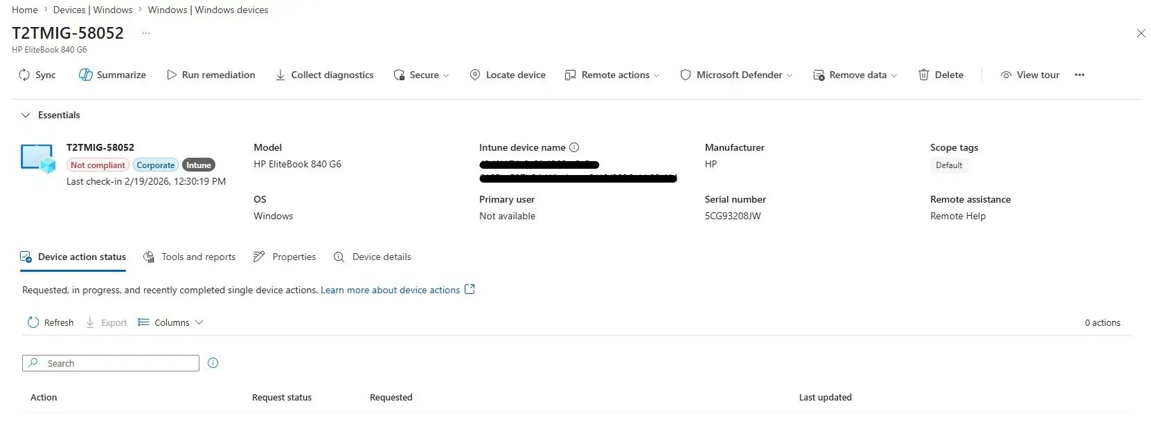Viewport: 1151px width, 424px height.
Task: Click the Secure lock icon
Action: coord(399,75)
